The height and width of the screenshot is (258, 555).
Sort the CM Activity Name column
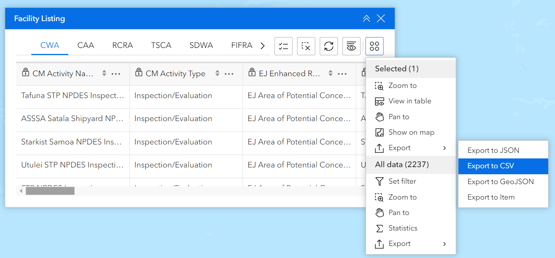point(104,74)
